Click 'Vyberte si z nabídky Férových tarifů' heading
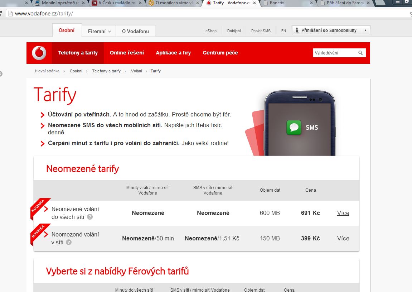 click(117, 271)
